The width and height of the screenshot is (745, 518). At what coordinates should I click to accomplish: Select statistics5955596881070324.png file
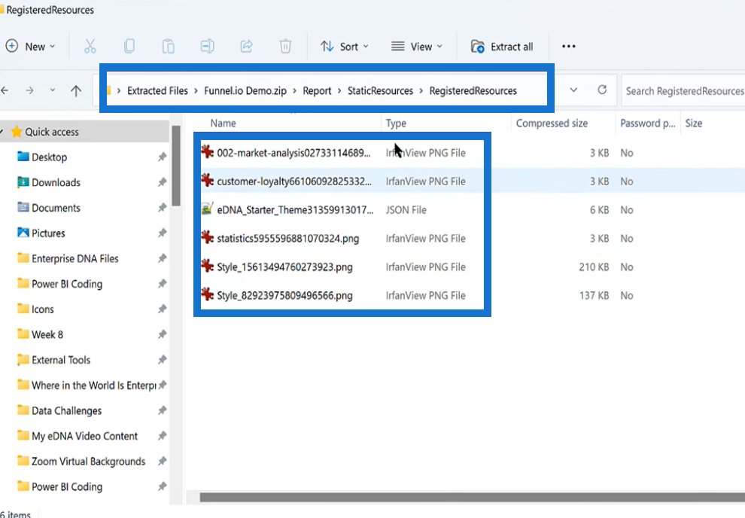point(288,239)
